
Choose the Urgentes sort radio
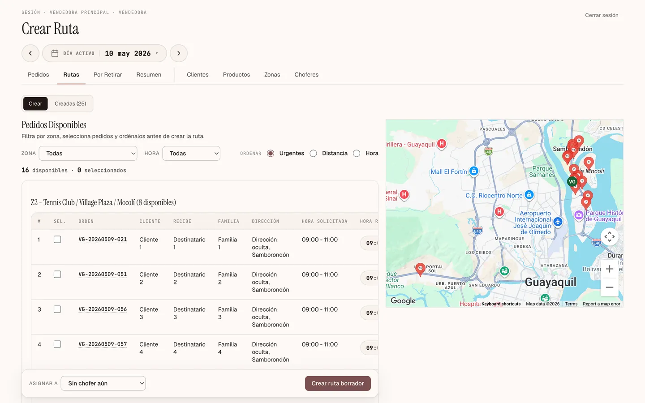click(271, 153)
